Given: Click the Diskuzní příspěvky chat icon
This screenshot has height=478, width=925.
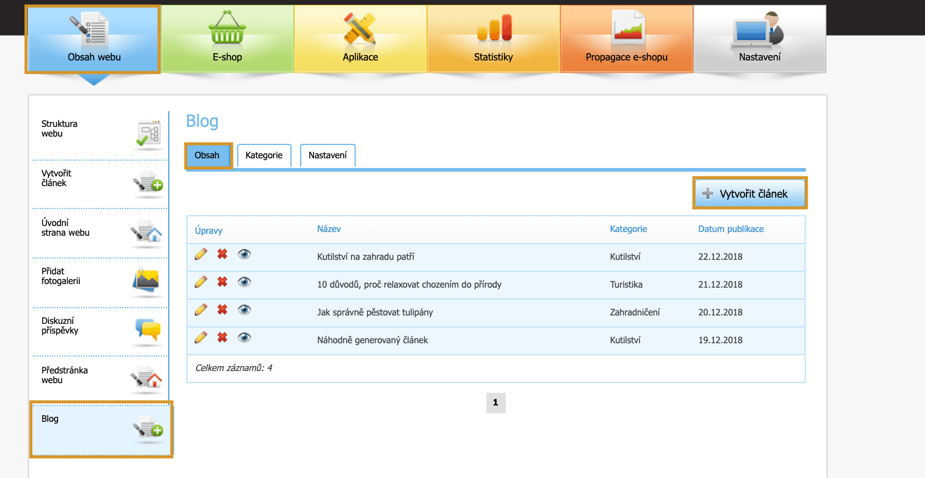Looking at the screenshot, I should click(x=148, y=331).
